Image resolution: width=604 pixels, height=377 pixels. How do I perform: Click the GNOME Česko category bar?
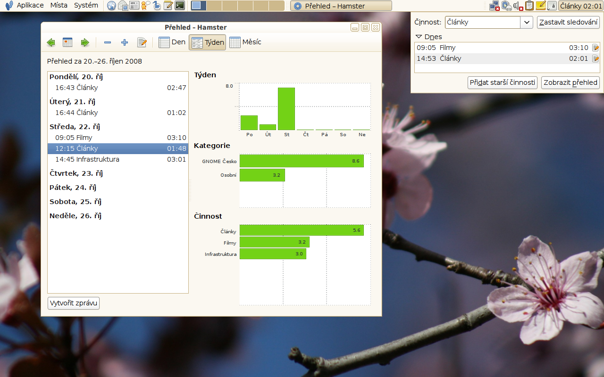[302, 161]
